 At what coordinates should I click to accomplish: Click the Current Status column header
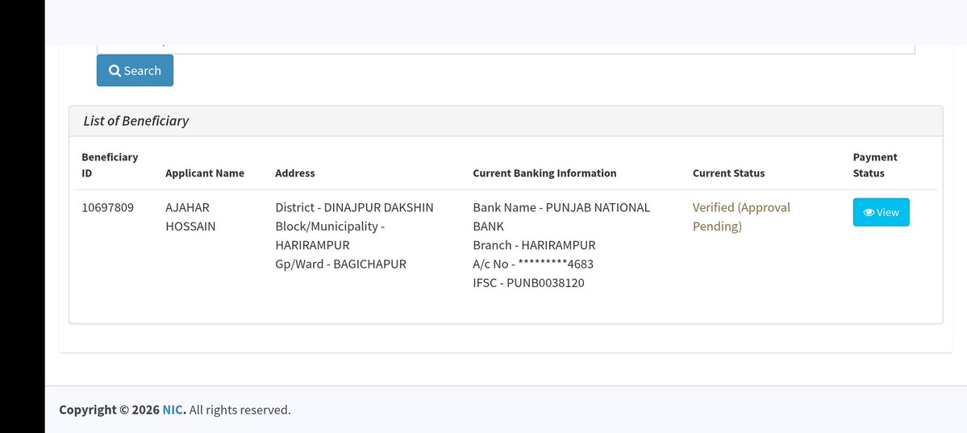[728, 173]
